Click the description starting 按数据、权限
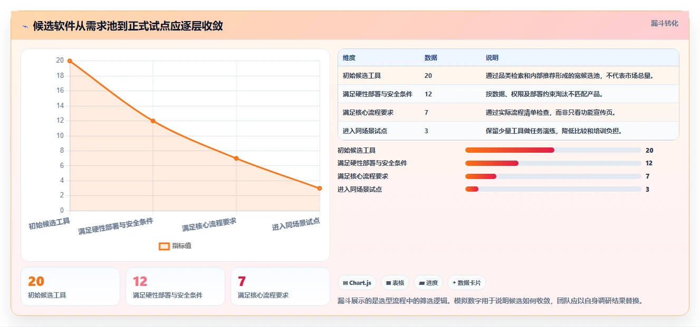 pos(544,94)
